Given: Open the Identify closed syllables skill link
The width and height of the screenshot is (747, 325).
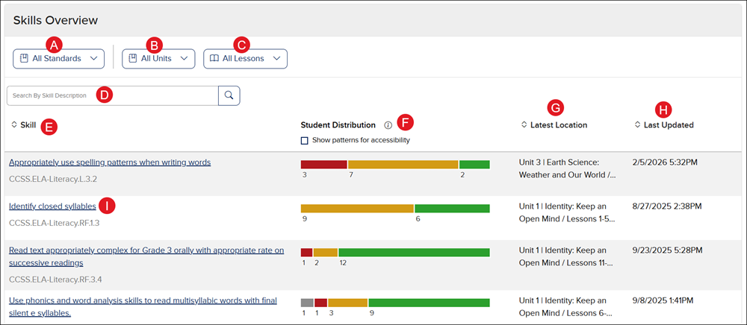Looking at the screenshot, I should (x=52, y=206).
